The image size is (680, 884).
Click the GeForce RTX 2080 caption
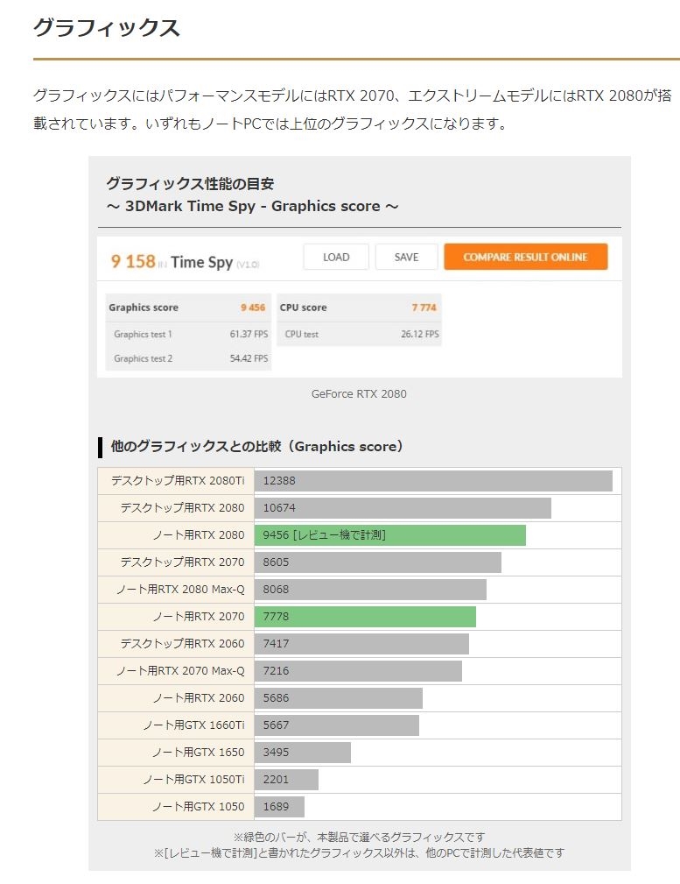tap(359, 394)
